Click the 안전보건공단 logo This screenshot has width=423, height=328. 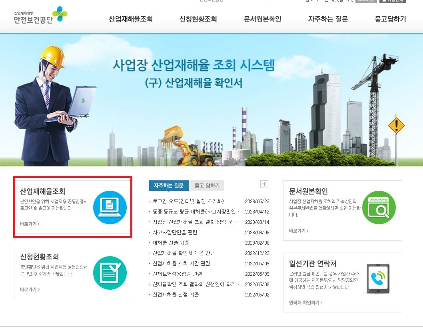[x=40, y=15]
